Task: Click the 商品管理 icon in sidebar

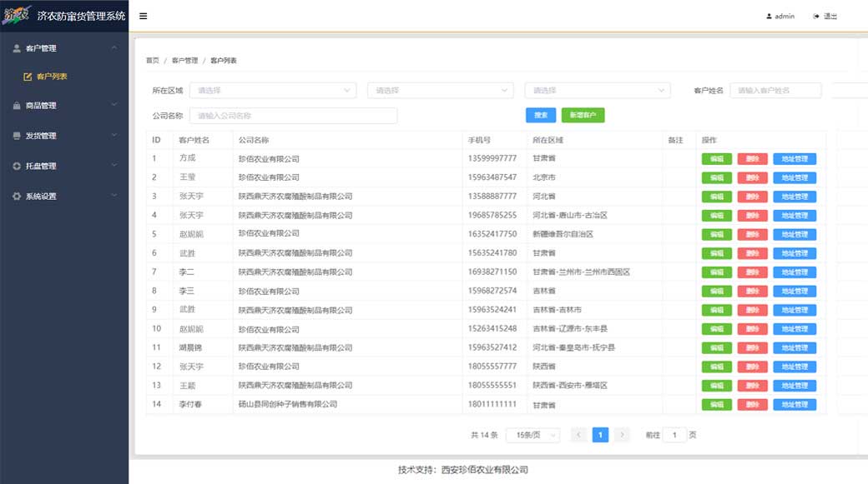Action: click(17, 106)
